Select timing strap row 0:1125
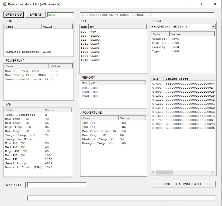 point(183,100)
